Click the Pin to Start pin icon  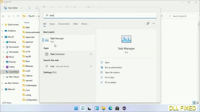pyautogui.click(x=102, y=77)
